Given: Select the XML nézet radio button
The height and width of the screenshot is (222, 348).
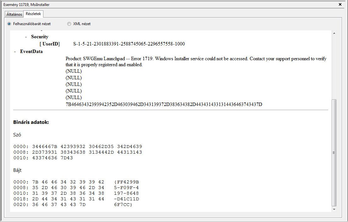Looking at the screenshot, I should (69, 24).
